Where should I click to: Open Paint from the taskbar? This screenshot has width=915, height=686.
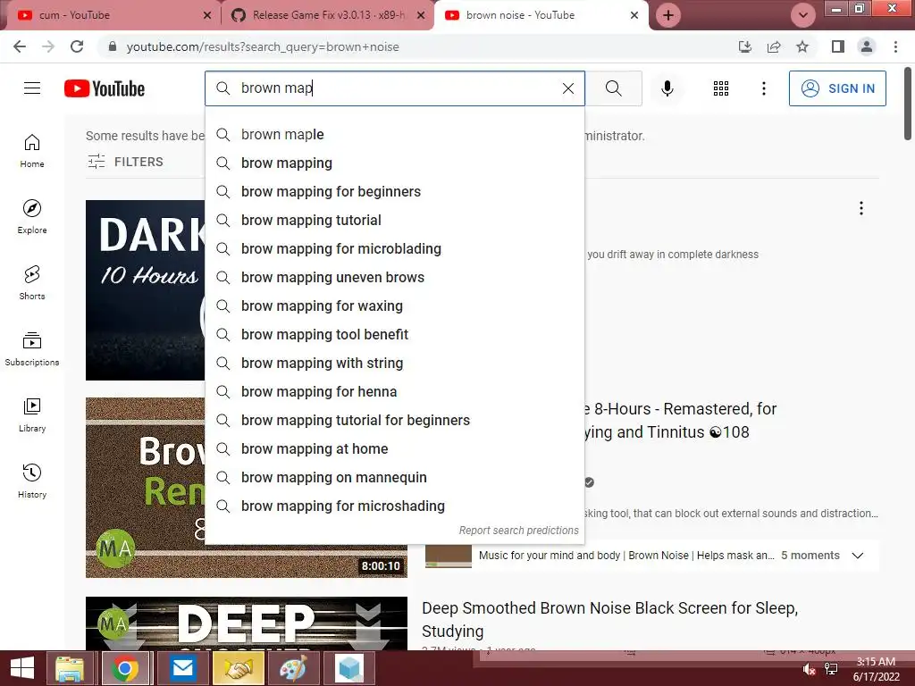(x=293, y=668)
